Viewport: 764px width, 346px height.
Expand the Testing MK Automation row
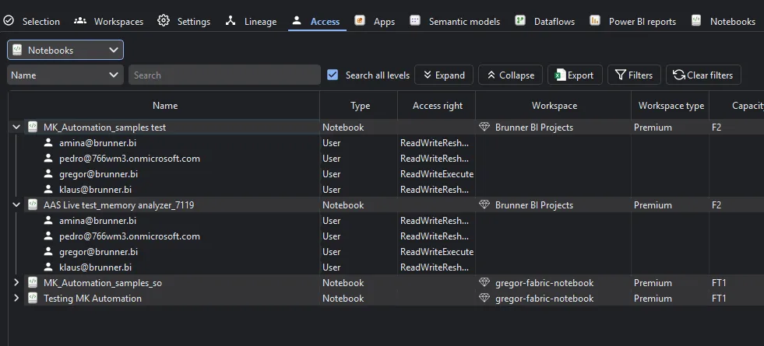click(x=16, y=298)
